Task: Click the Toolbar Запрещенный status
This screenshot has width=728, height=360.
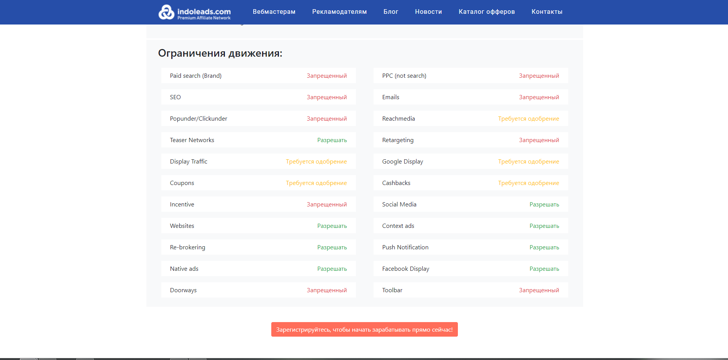Action: click(539, 290)
